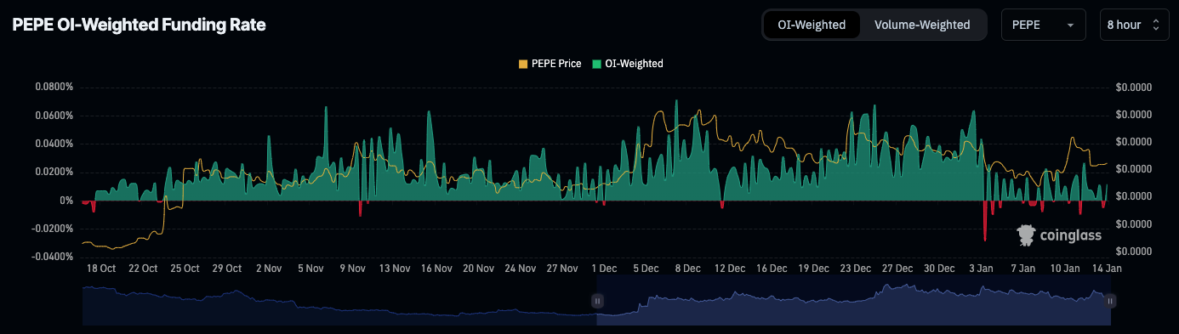This screenshot has height=334, width=1179.
Task: Click the 13 Nov date label
Action: tap(395, 269)
